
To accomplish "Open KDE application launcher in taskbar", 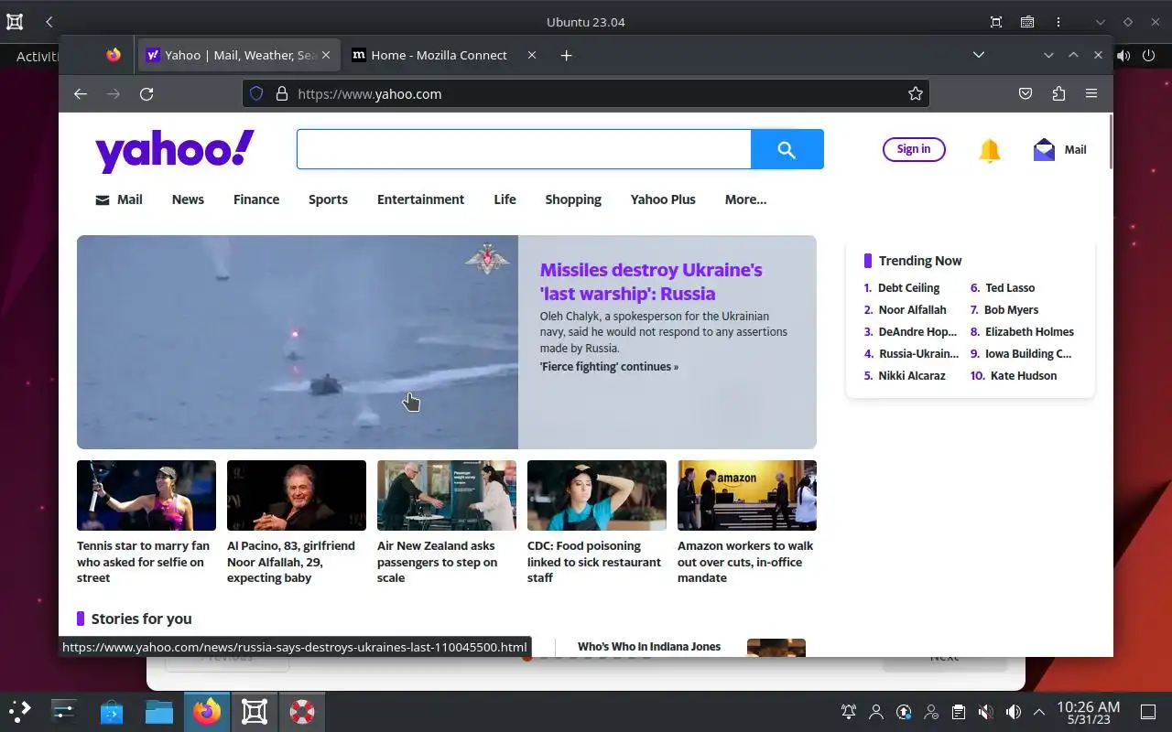I will pyautogui.click(x=20, y=711).
